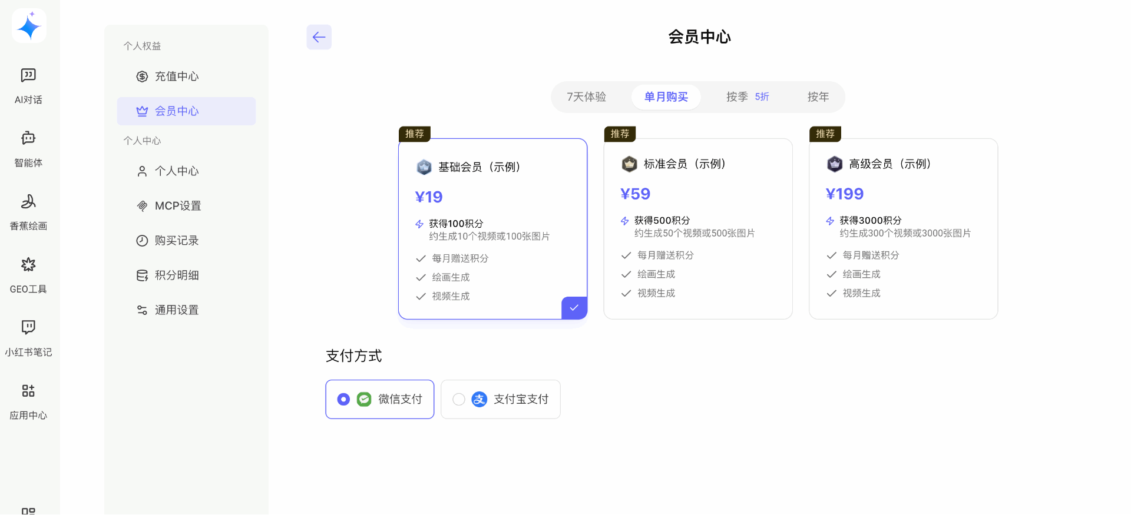Click text 约生成50个视频或500张图片
The image size is (1131, 515).
[695, 234]
